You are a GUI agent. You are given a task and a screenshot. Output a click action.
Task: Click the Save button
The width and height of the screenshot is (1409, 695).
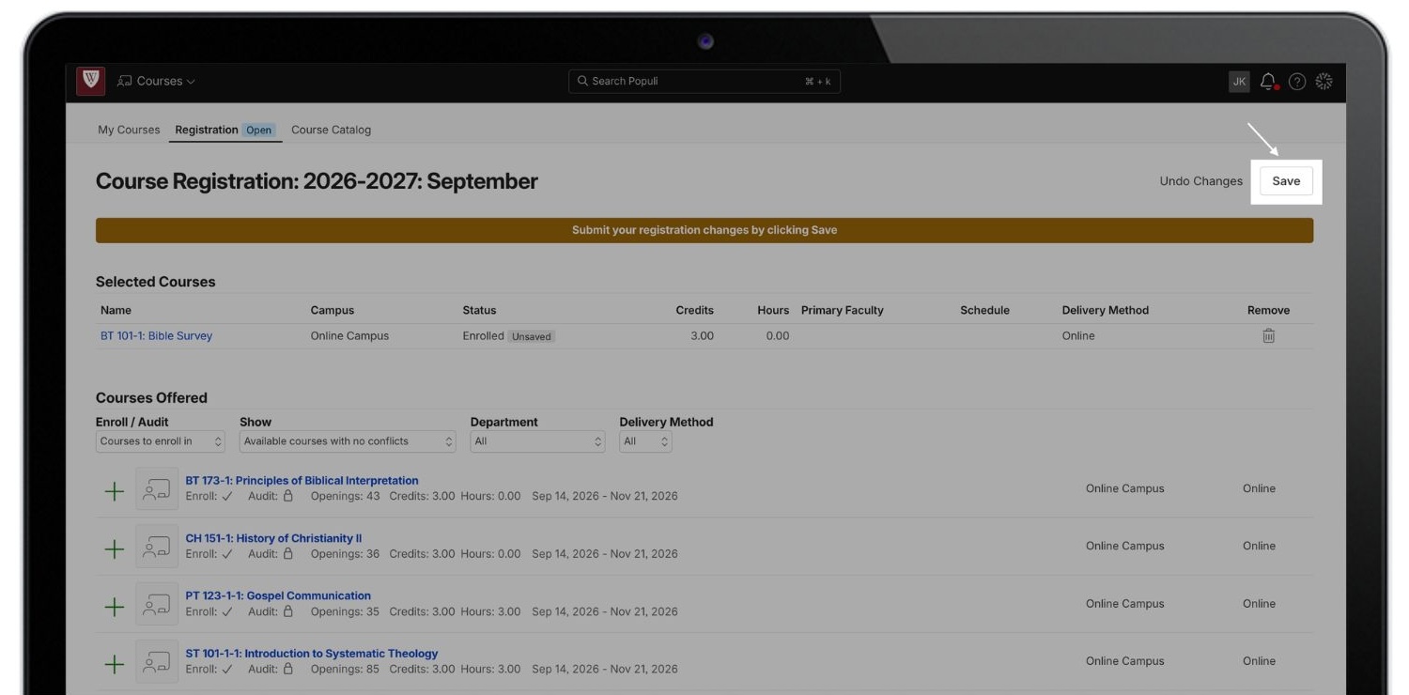pyautogui.click(x=1286, y=181)
